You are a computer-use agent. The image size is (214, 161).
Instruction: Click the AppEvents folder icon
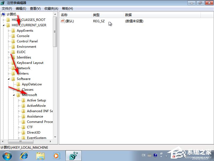coord(13,31)
